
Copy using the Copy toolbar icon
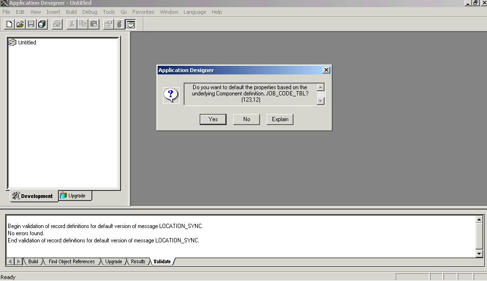tap(82, 24)
